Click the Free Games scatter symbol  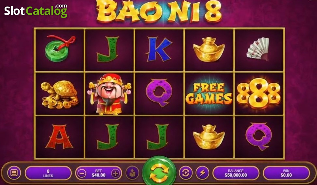pyautogui.click(x=209, y=93)
